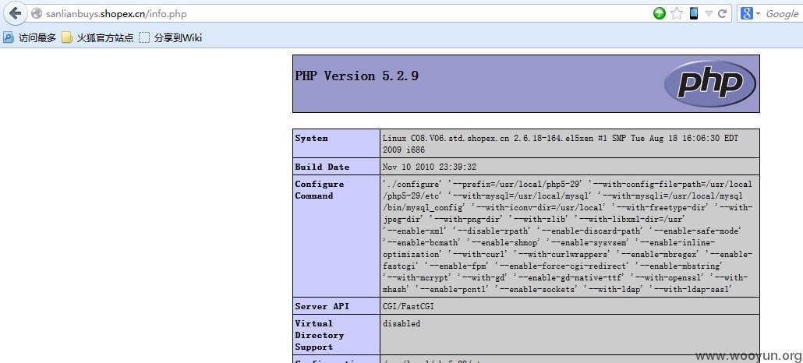Screen dimensions: 803x363
Task: Click the 分享到Wiki bookmarklet
Action: tap(171, 38)
